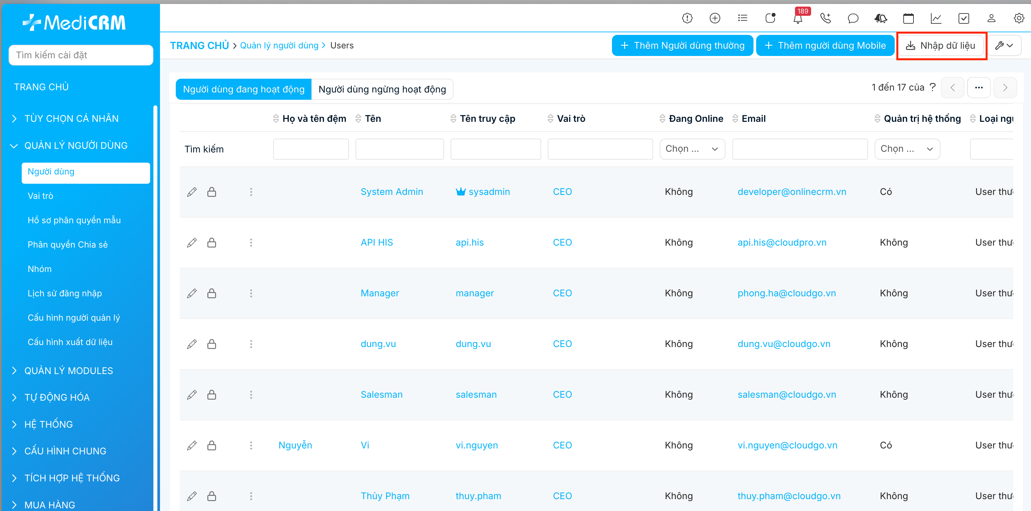The height and width of the screenshot is (511, 1031).
Task: Open the chat bubble icon
Action: coord(853,18)
